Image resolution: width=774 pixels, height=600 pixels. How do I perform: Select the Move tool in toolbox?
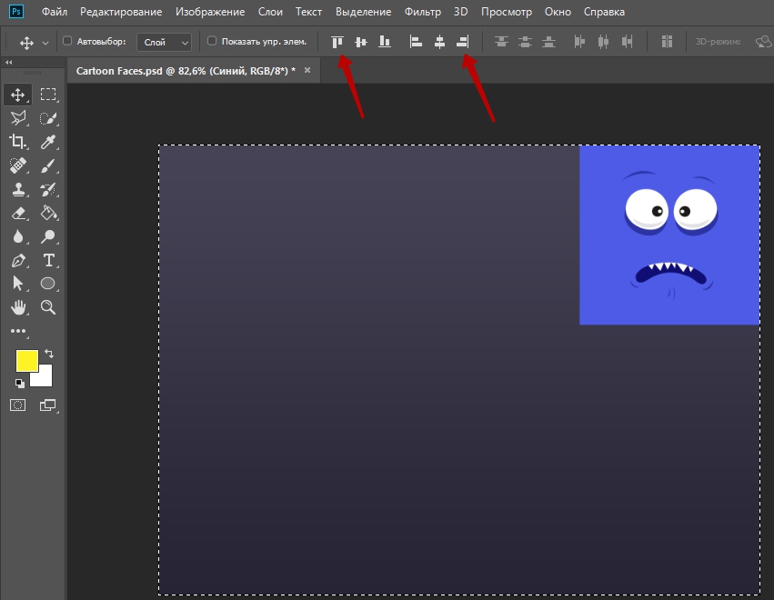click(18, 95)
